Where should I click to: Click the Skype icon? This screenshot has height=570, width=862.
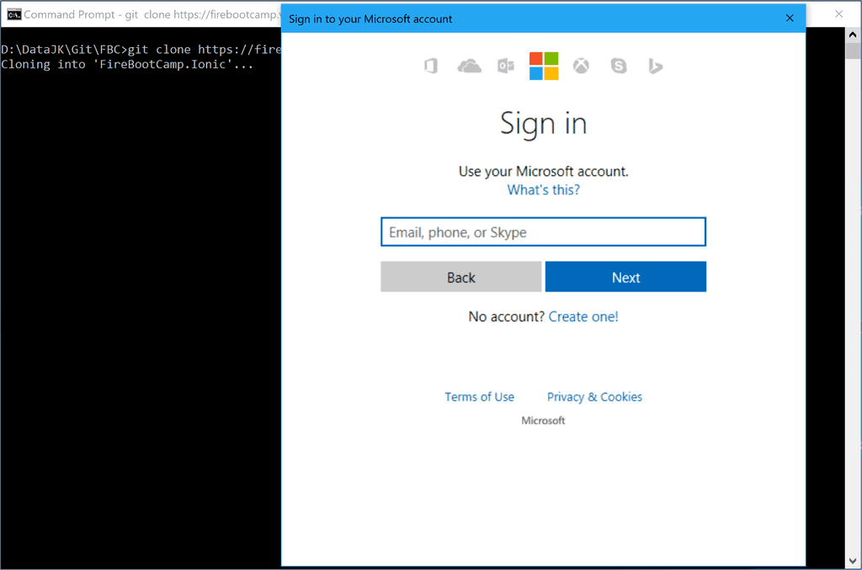(619, 66)
